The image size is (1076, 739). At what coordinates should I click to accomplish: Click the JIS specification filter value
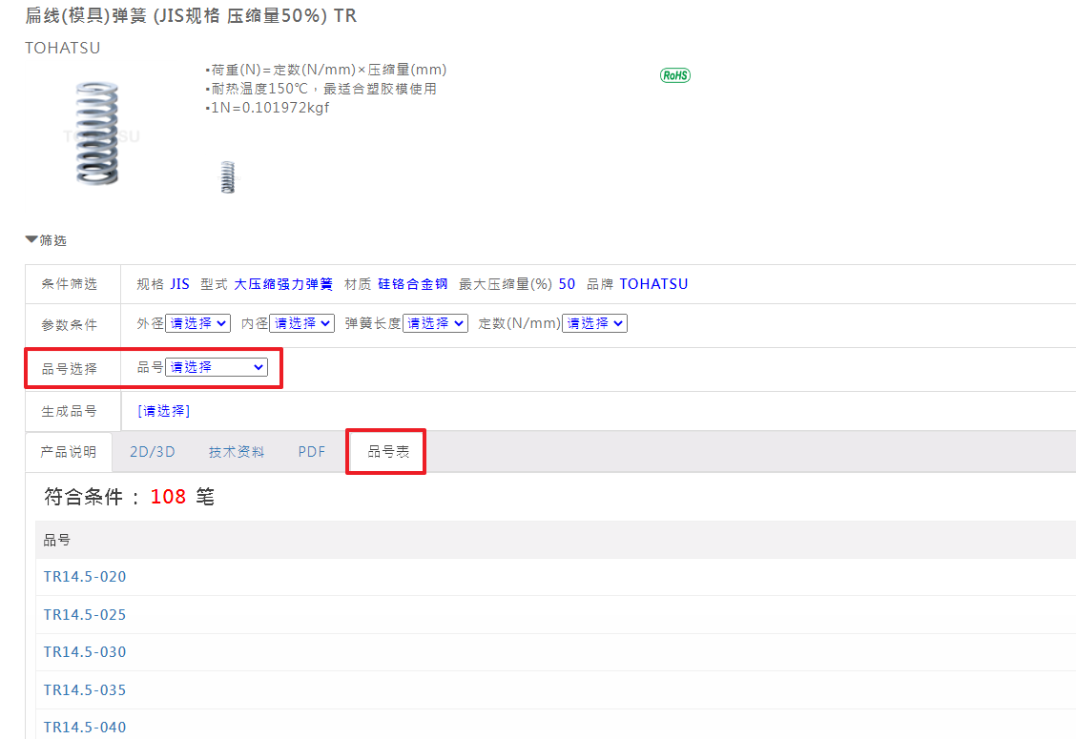point(179,284)
